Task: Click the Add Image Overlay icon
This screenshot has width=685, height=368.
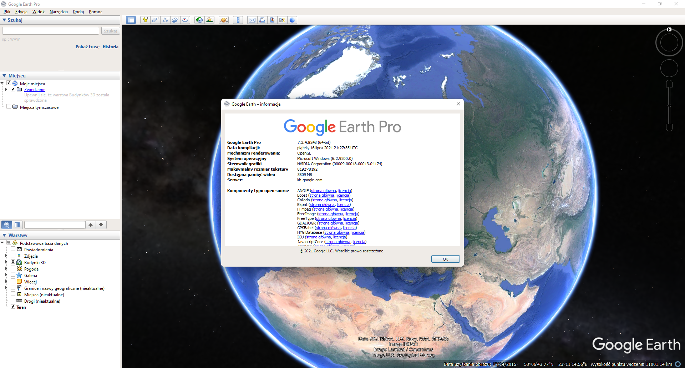Action: tap(175, 20)
